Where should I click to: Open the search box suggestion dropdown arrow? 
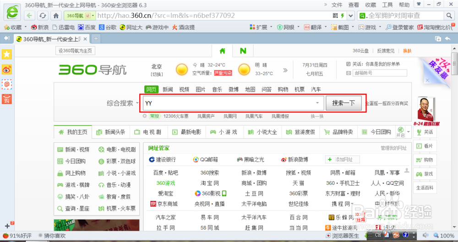pyautogui.click(x=317, y=103)
